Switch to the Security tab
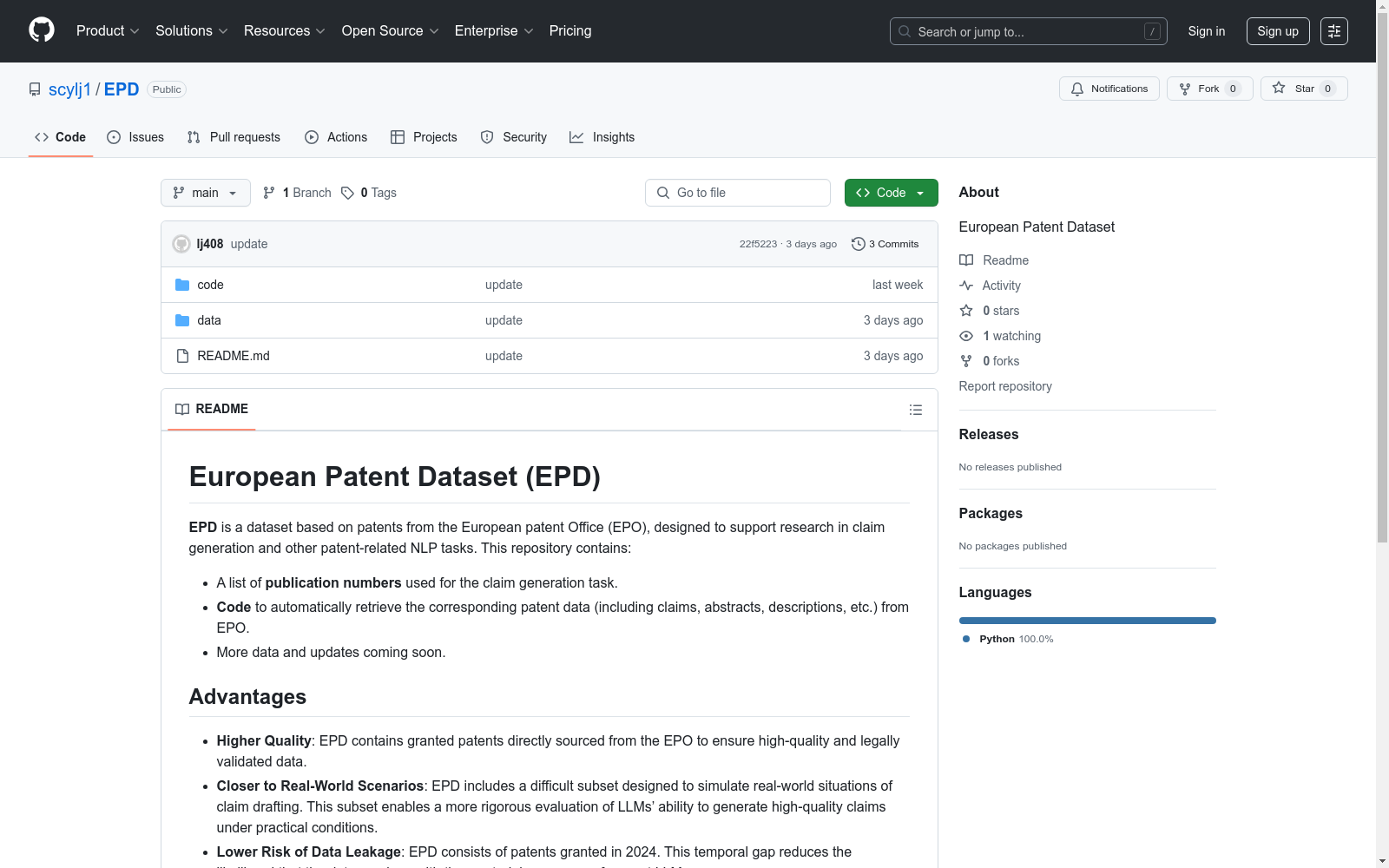This screenshot has width=1389, height=868. point(514,137)
